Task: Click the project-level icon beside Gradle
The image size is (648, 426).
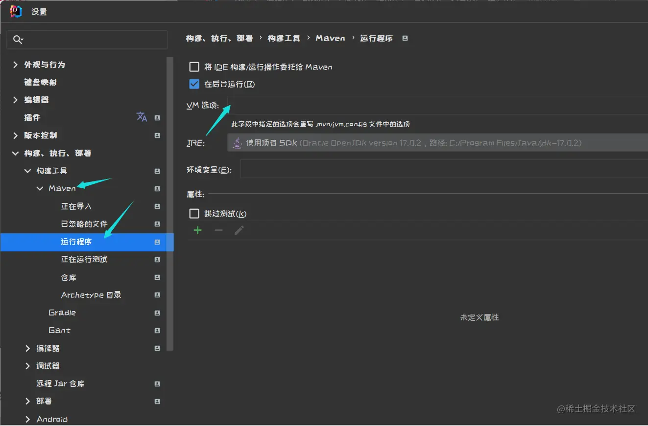Action: pyautogui.click(x=157, y=313)
